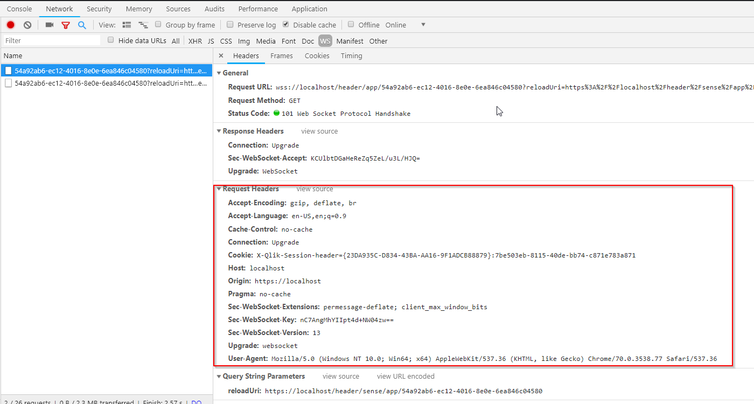The width and height of the screenshot is (754, 404).
Task: Filter requests by Other
Action: coord(378,41)
